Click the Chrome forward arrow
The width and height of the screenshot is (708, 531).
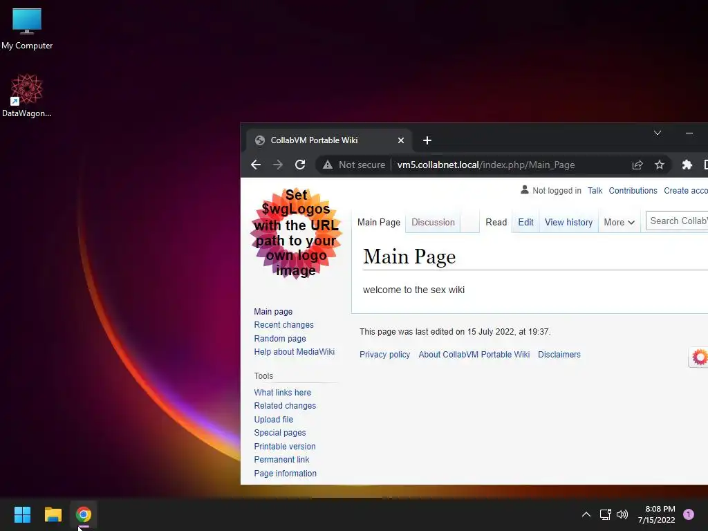(x=278, y=165)
